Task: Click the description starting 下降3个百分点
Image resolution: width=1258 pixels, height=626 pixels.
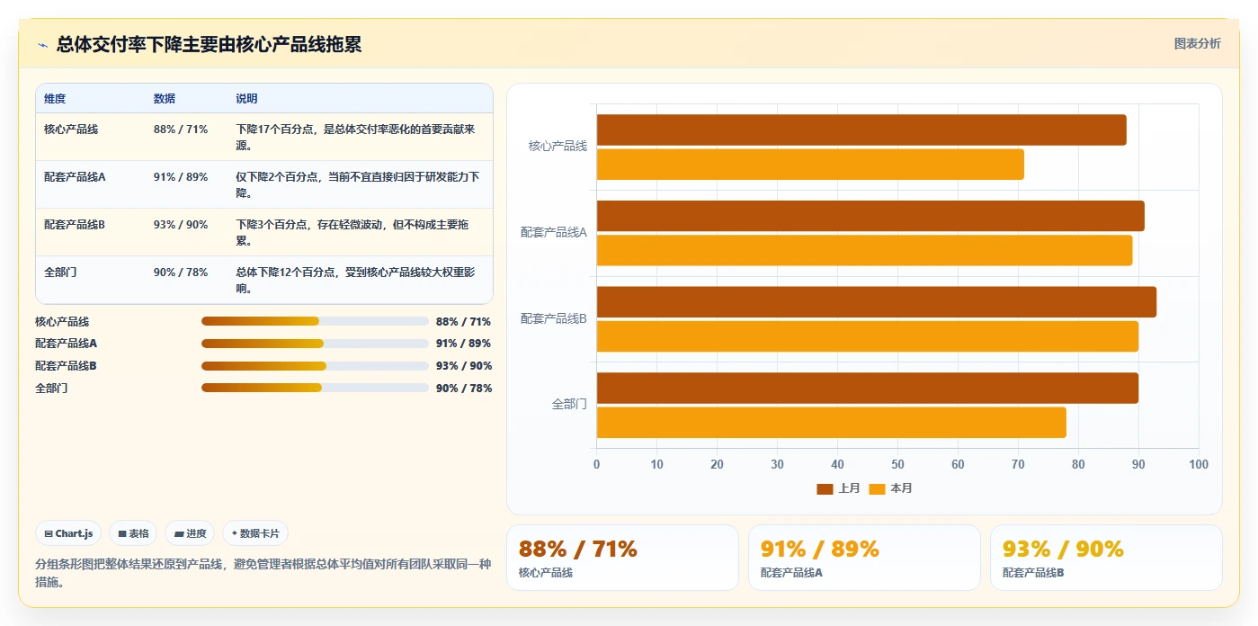Action: 352,233
